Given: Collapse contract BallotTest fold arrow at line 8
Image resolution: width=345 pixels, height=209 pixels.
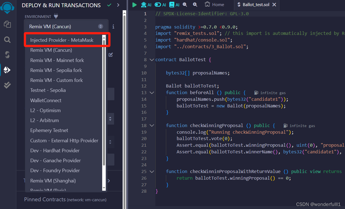Looking at the screenshot, I should pyautogui.click(x=151, y=60).
